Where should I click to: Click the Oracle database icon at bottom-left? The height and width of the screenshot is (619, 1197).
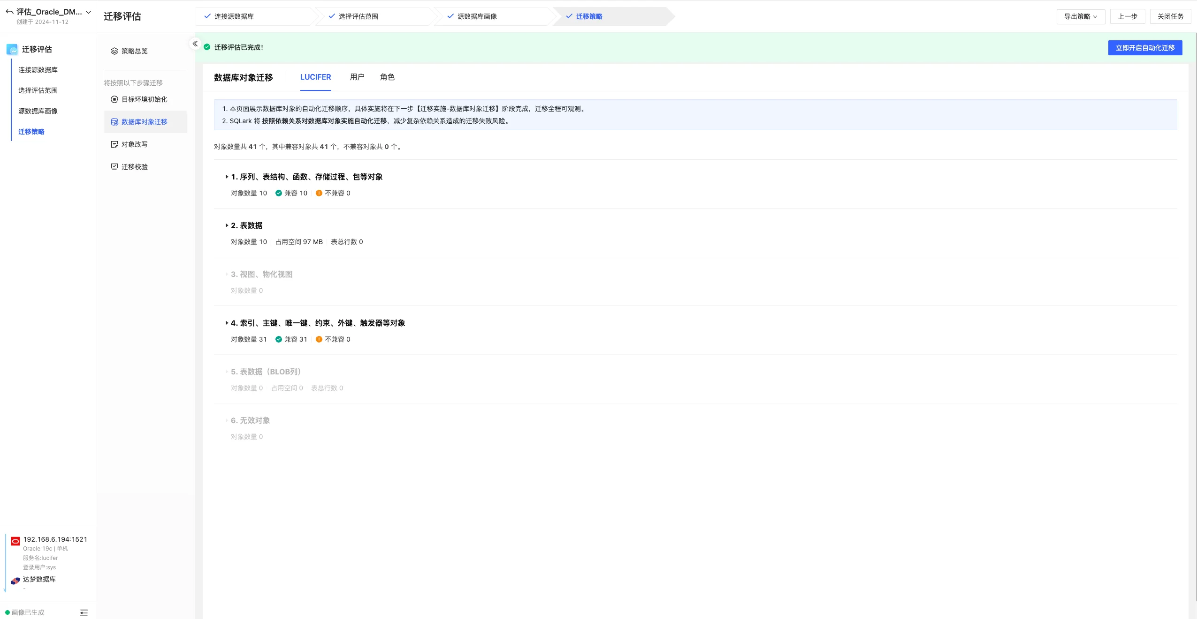coord(15,541)
